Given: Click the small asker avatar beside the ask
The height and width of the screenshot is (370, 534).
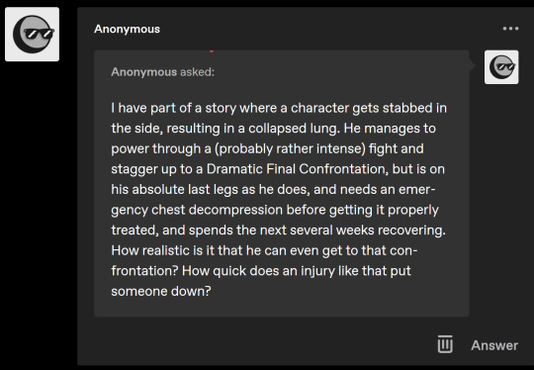Looking at the screenshot, I should point(501,67).
